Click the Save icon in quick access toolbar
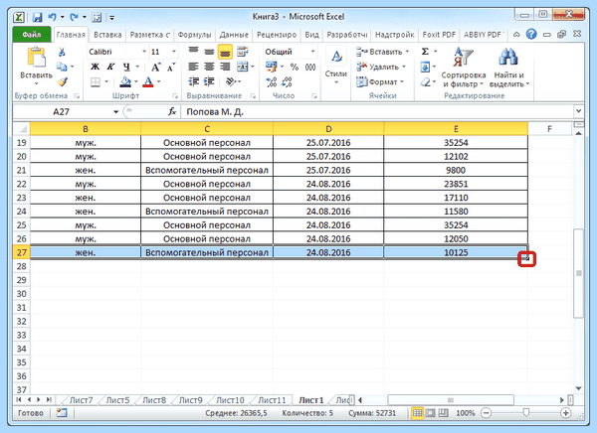Viewport: 597px width, 433px height. click(37, 17)
